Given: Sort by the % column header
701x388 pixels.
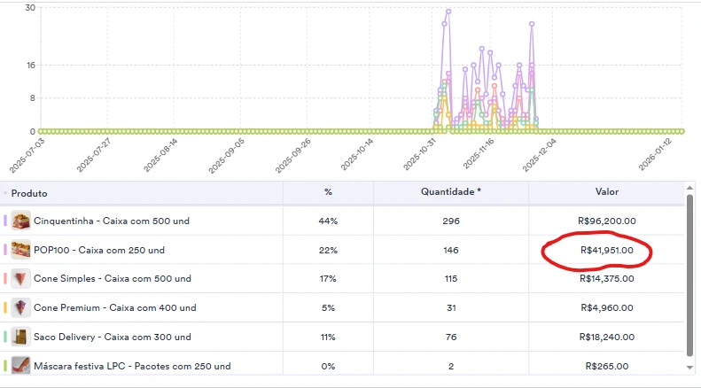Looking at the screenshot, I should pyautogui.click(x=328, y=192).
